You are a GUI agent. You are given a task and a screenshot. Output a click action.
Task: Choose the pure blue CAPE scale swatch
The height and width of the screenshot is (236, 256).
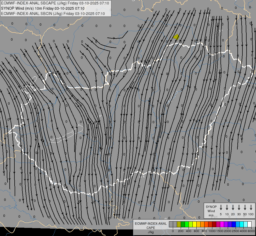(234, 224)
